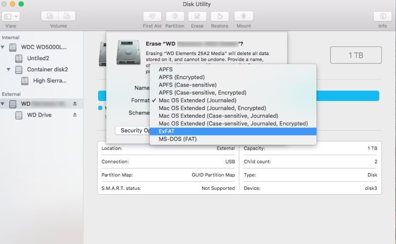Click the Mount toolbar icon

tap(244, 16)
